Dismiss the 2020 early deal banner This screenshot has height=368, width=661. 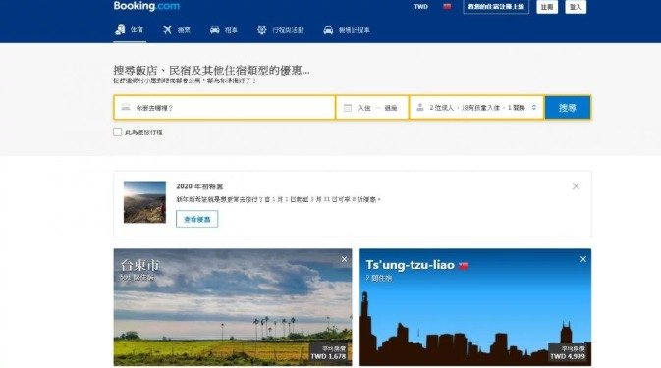(576, 186)
